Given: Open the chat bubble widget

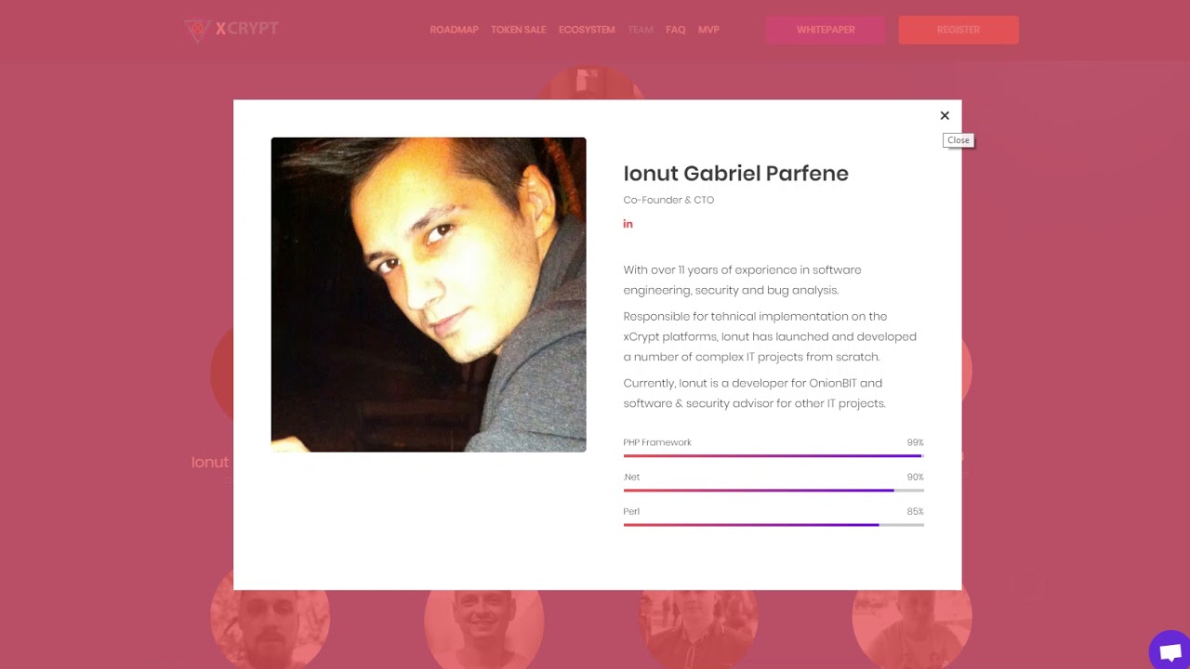Looking at the screenshot, I should tap(1170, 651).
